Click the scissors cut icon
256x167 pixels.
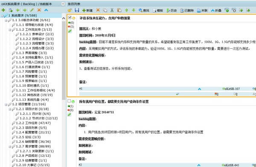click(x=112, y=10)
